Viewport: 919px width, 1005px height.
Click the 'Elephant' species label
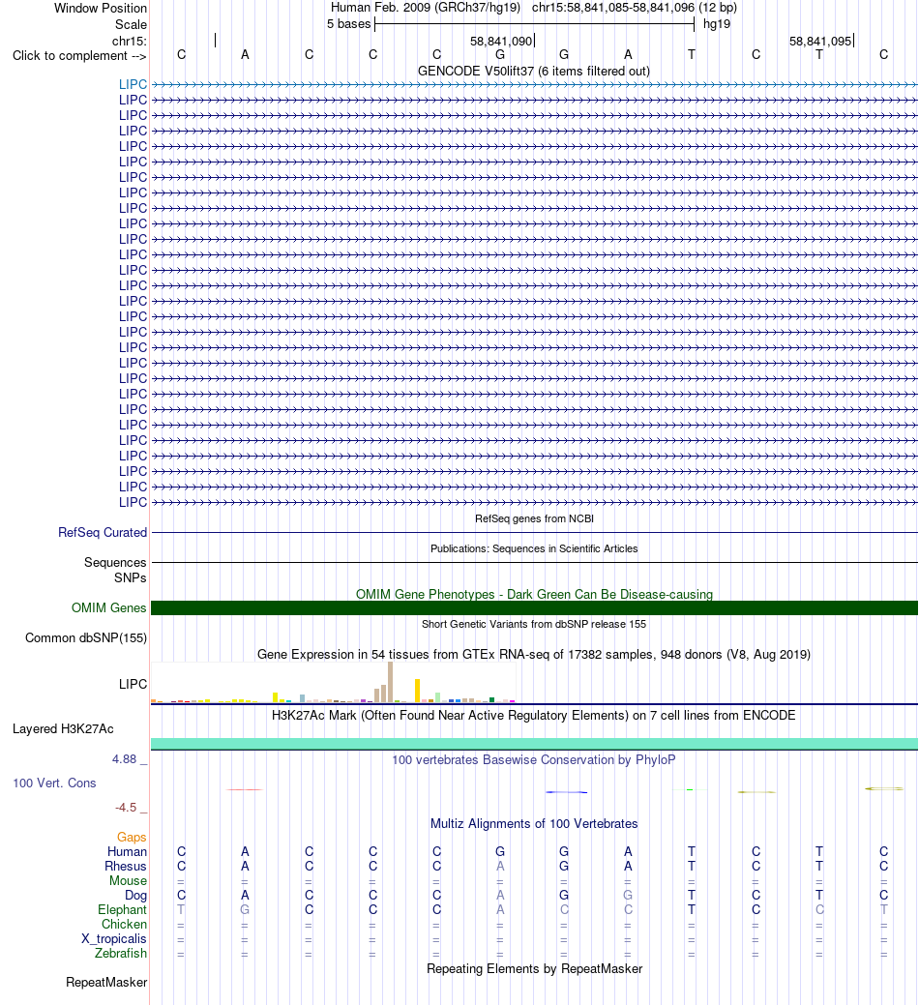point(123,910)
